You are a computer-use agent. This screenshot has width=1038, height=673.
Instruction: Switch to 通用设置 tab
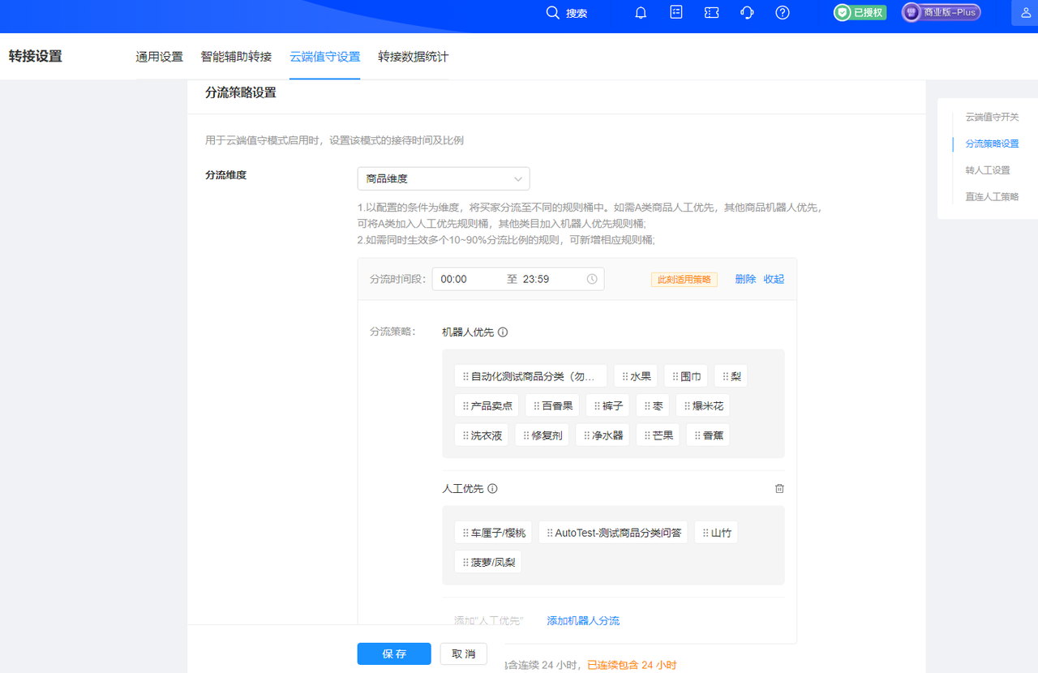pyautogui.click(x=159, y=57)
